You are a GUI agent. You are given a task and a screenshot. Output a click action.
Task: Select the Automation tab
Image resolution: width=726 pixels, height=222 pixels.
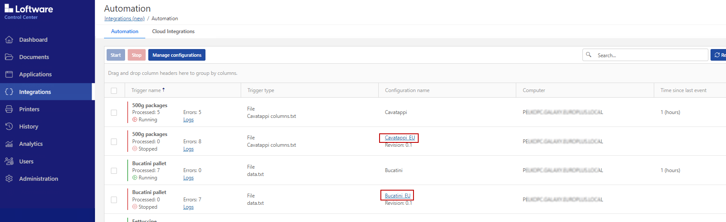tap(125, 31)
